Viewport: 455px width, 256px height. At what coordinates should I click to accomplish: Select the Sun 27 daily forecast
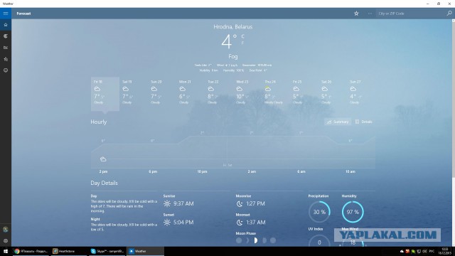(x=361, y=94)
